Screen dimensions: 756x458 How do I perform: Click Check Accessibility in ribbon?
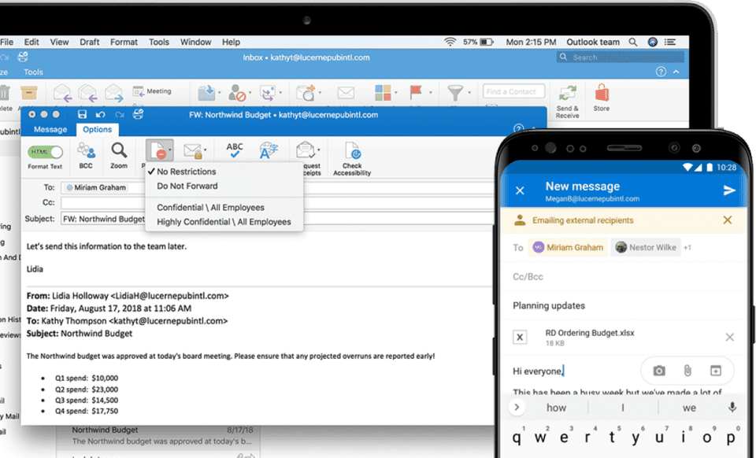pos(352,159)
